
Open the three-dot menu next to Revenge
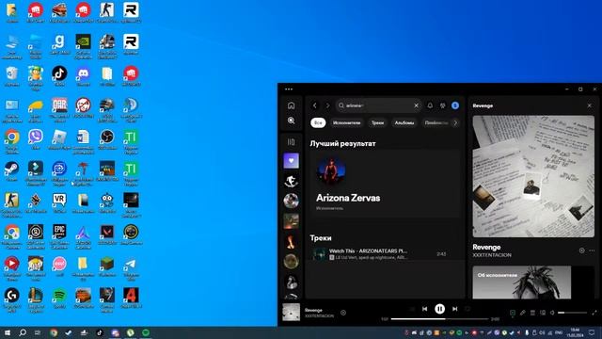[x=592, y=250]
